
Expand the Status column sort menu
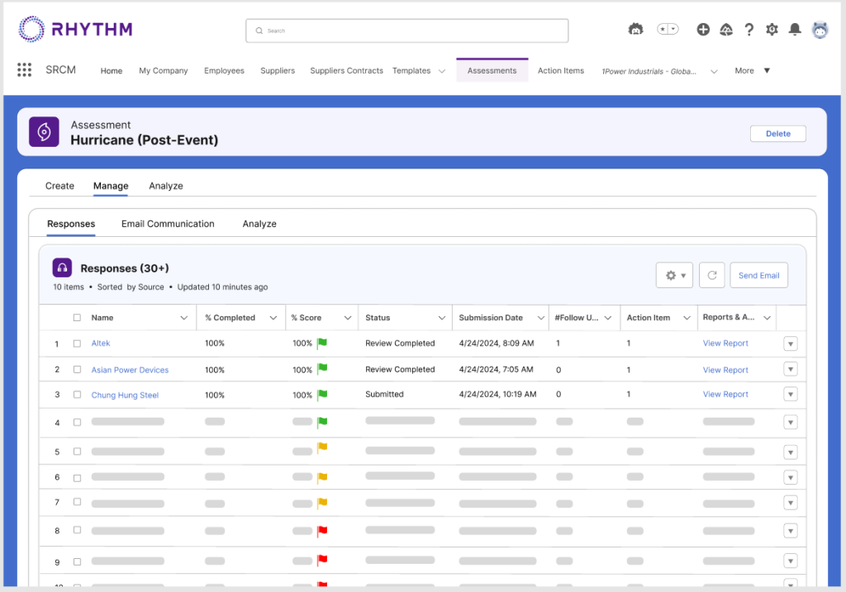[x=441, y=318]
